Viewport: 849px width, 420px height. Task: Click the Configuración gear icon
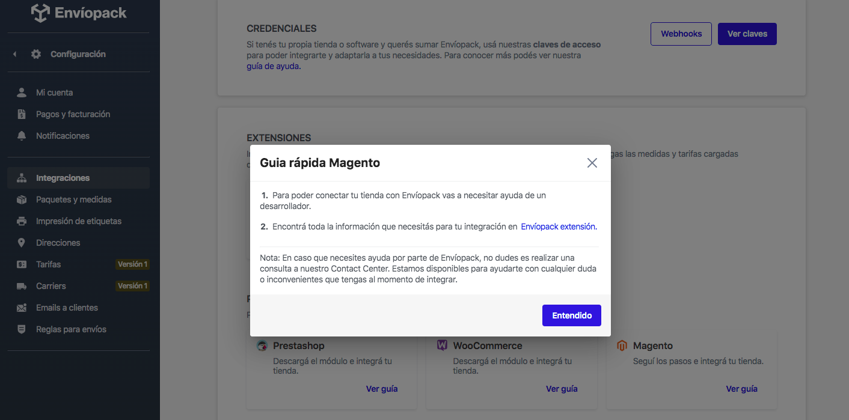point(36,54)
